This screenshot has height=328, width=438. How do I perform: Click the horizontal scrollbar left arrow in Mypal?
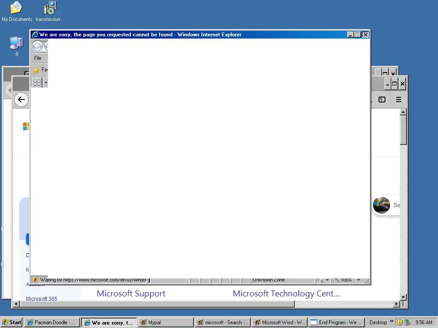tap(16, 304)
